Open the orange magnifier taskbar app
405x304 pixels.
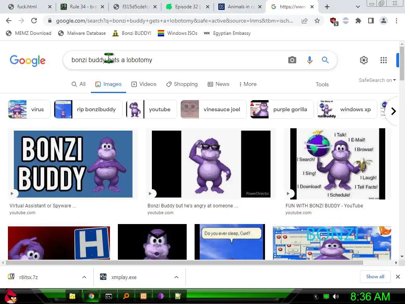tap(126, 296)
